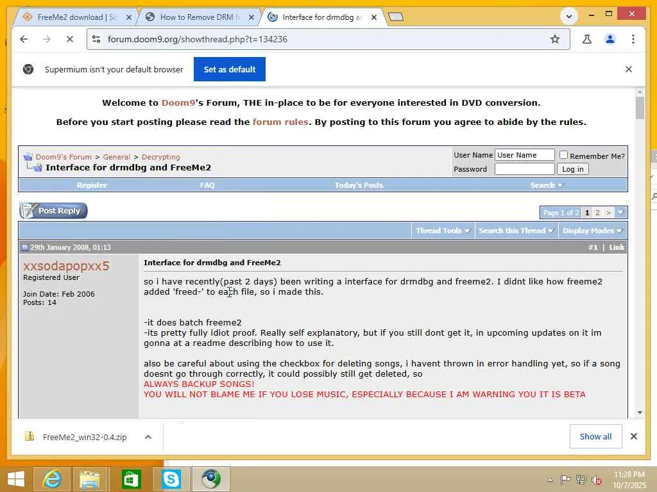Go to Doom9's Forum breadcrumb
This screenshot has height=492, width=657.
click(x=64, y=157)
